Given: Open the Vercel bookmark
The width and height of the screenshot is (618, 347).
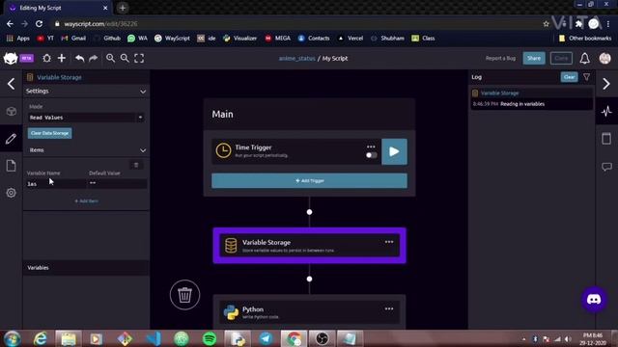Looking at the screenshot, I should click(x=351, y=39).
